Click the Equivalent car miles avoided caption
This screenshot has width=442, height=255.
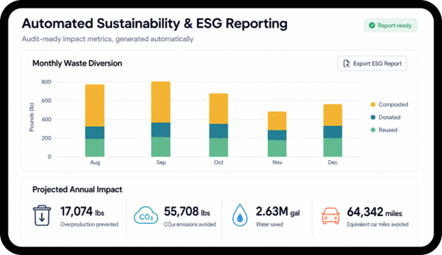378,225
